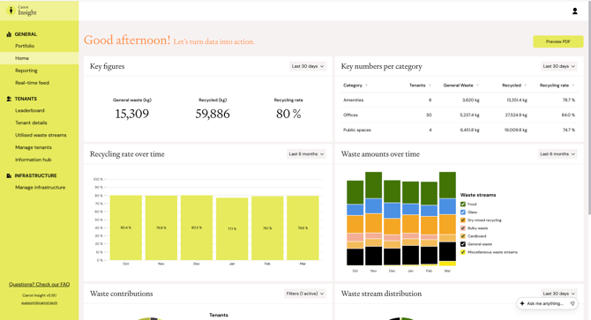Open the Questions? Check our FAQ link
The image size is (591, 320).
coord(39,284)
